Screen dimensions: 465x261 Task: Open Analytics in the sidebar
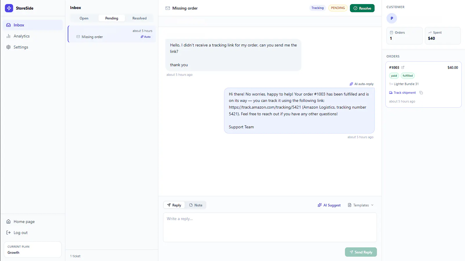[x=33, y=36]
